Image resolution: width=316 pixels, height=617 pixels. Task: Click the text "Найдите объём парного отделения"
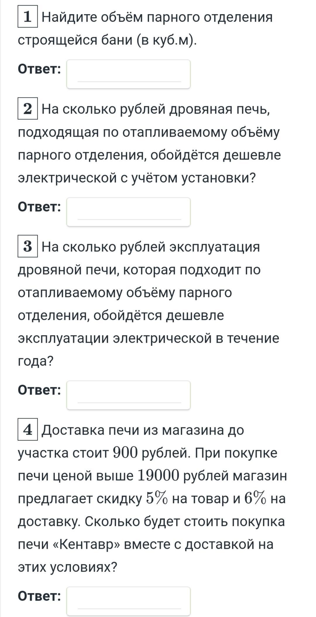(157, 17)
